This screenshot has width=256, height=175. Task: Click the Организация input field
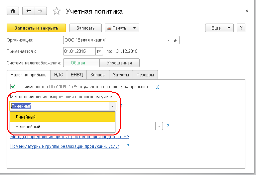pyautogui.click(x=114, y=40)
